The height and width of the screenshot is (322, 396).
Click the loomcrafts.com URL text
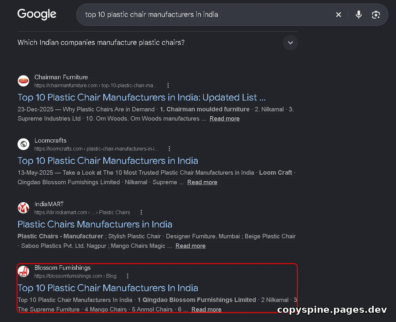[96, 149]
